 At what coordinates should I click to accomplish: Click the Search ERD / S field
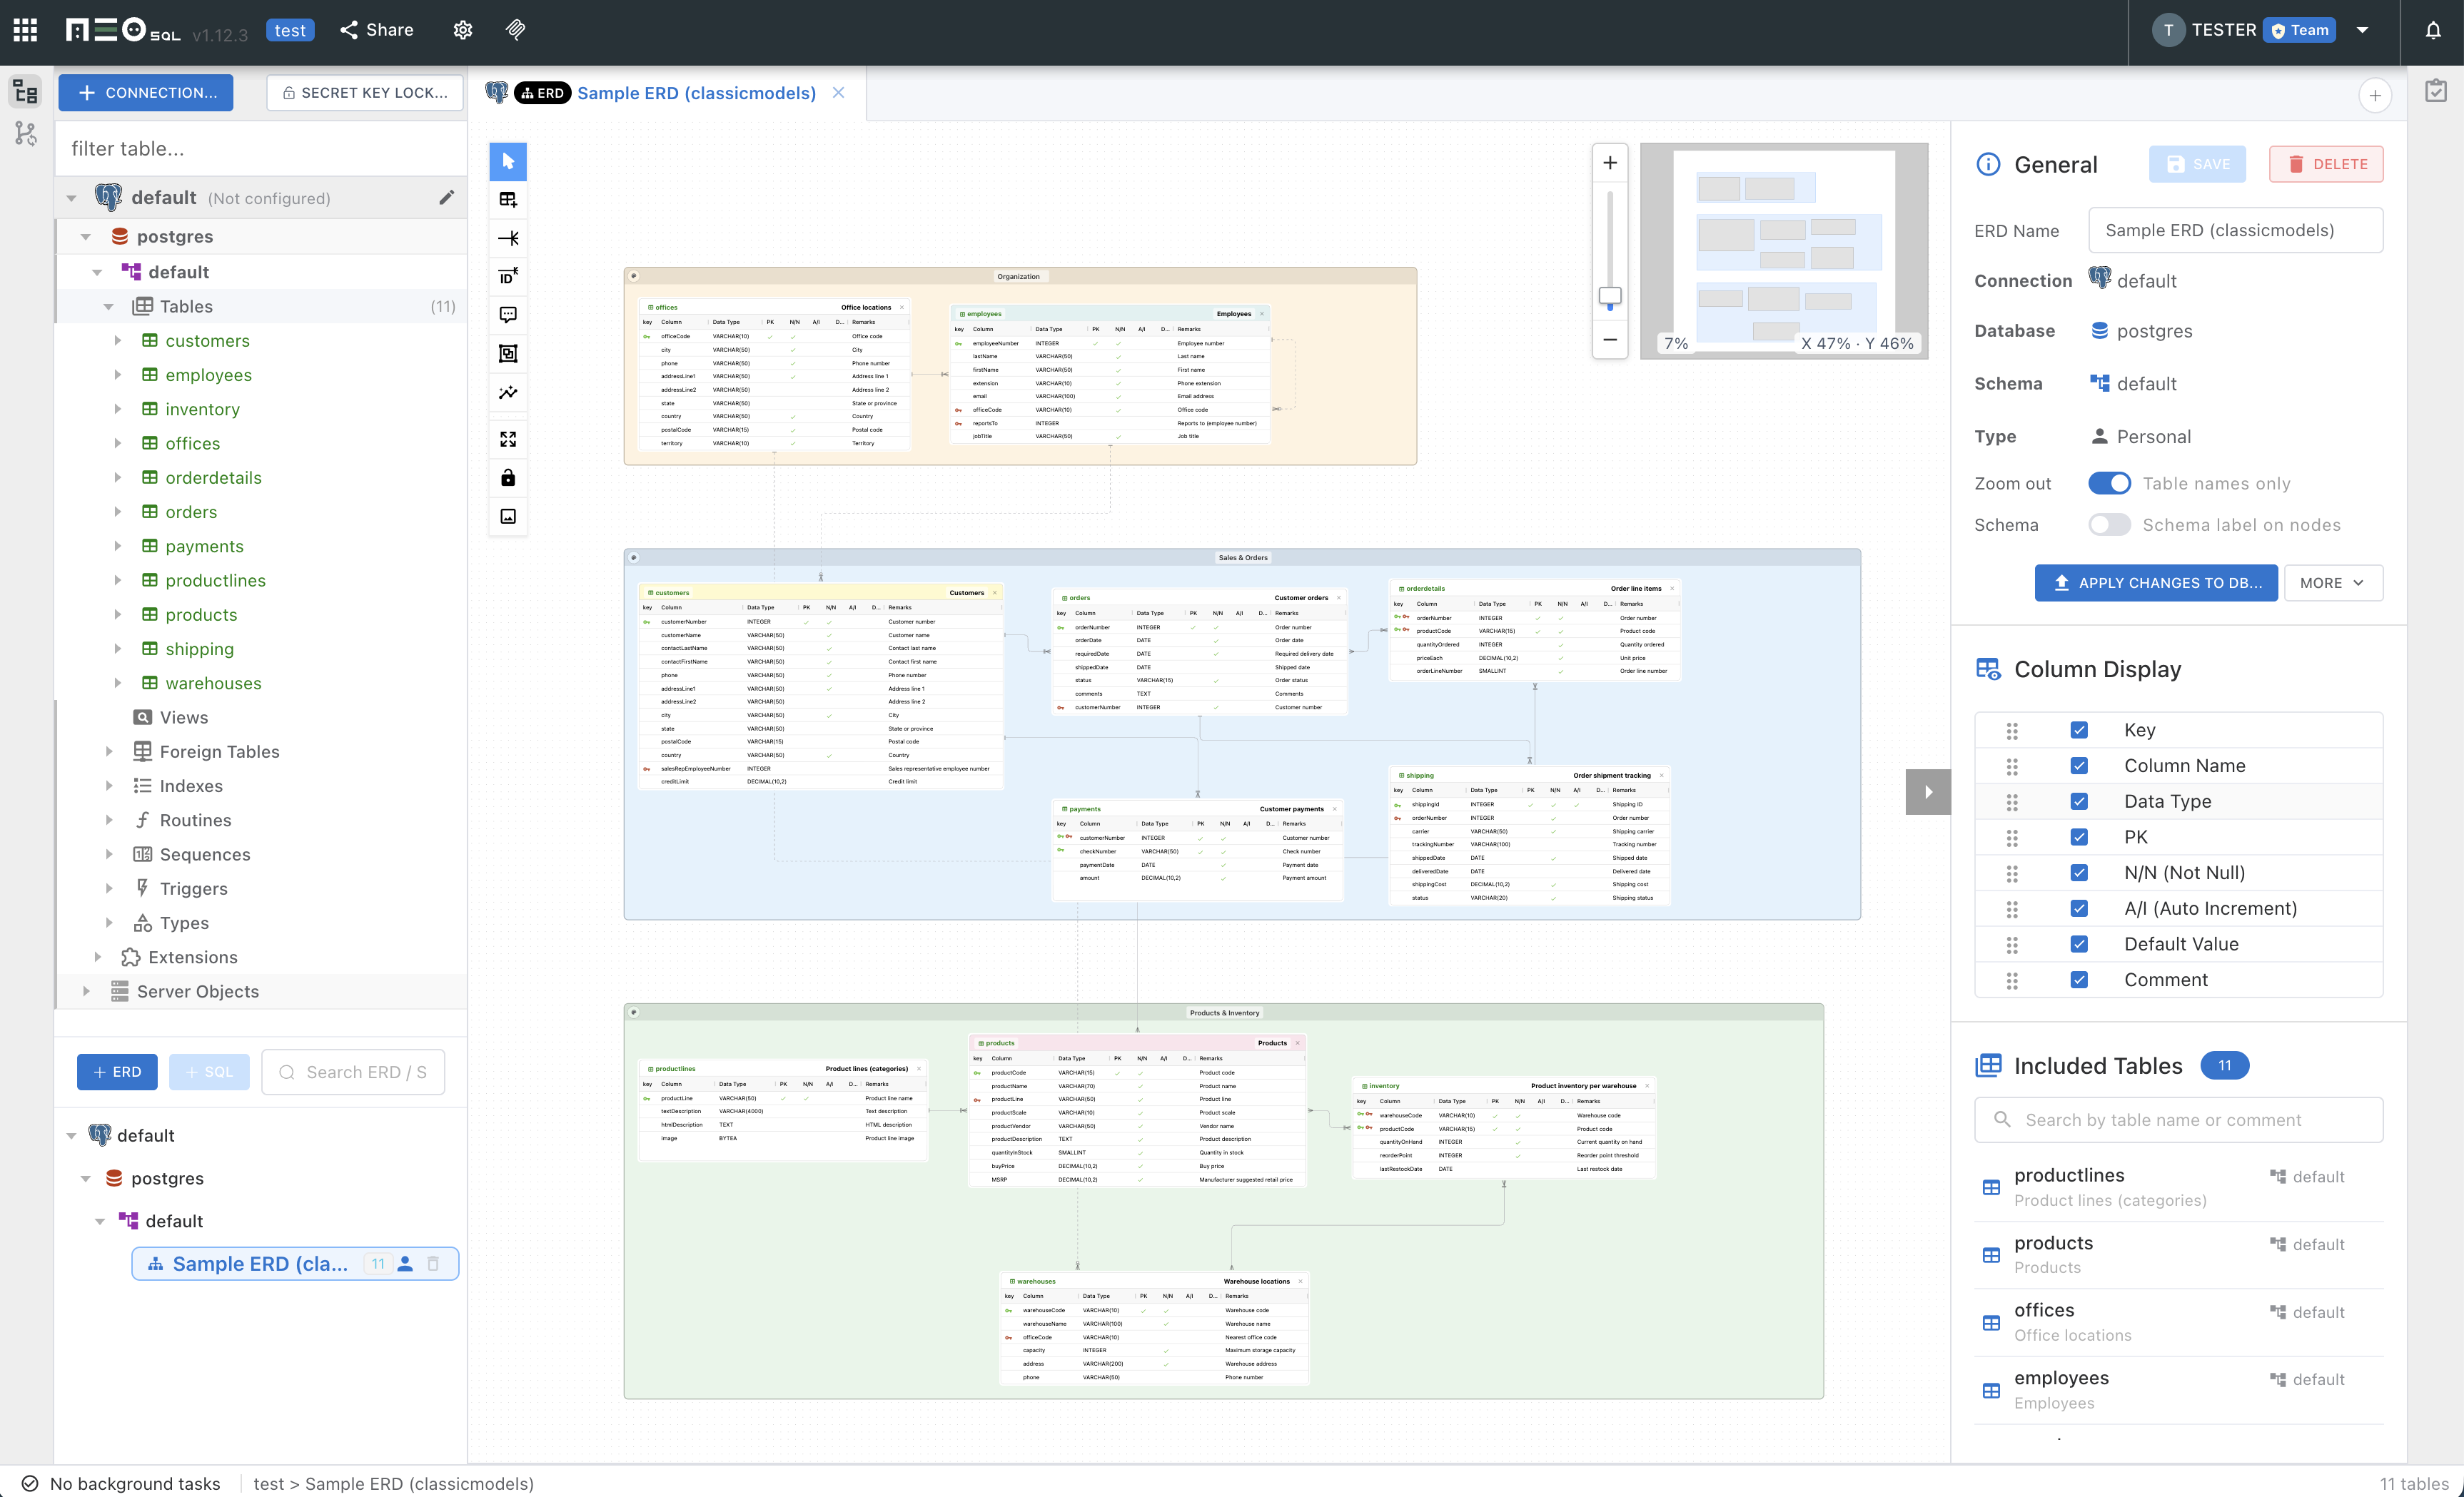[353, 1072]
